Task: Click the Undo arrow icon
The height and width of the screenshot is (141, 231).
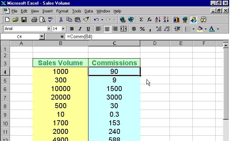Action: click(96, 20)
